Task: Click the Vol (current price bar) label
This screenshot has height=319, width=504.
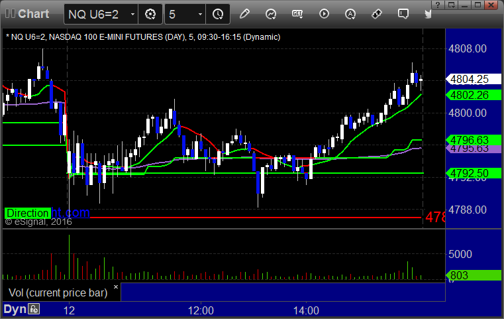Action: 58,292
